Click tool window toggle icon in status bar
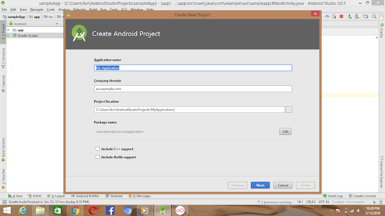Screen dimensions: 385x216 [x=4, y=202]
